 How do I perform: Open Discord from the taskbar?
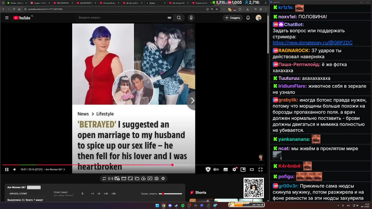(x=170, y=206)
